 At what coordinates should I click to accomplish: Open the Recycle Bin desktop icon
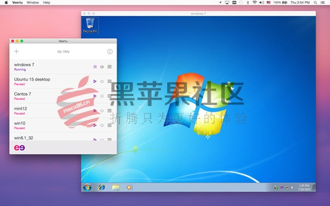pyautogui.click(x=90, y=25)
